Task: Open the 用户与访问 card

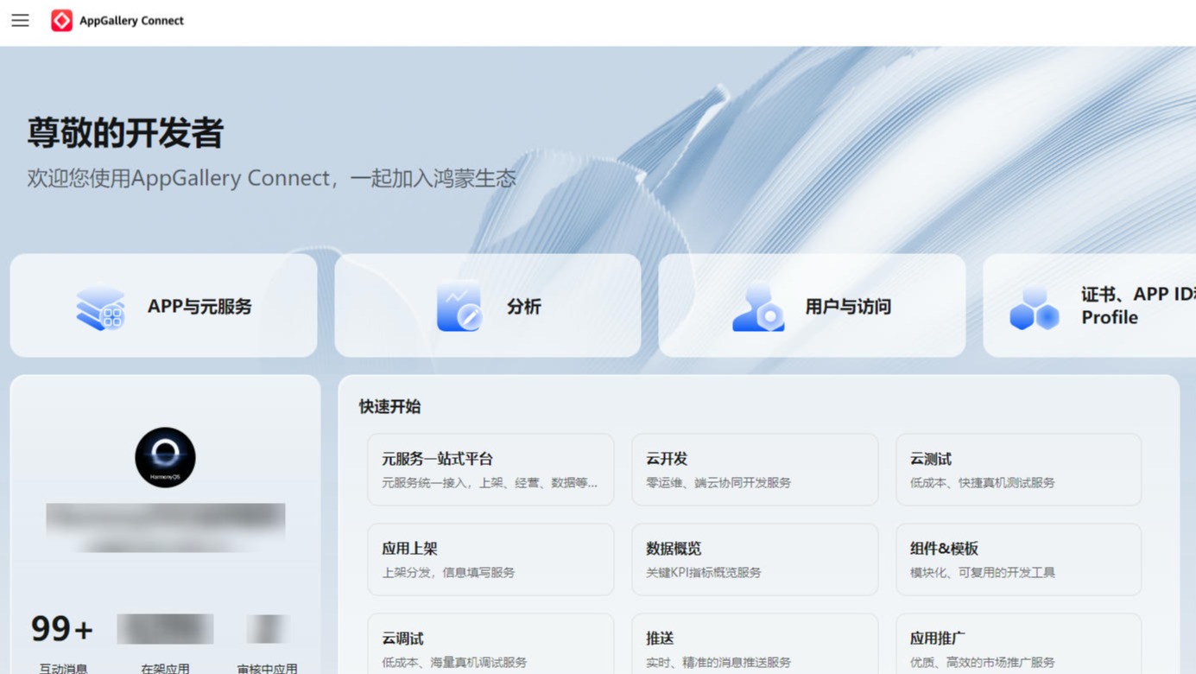Action: click(812, 305)
